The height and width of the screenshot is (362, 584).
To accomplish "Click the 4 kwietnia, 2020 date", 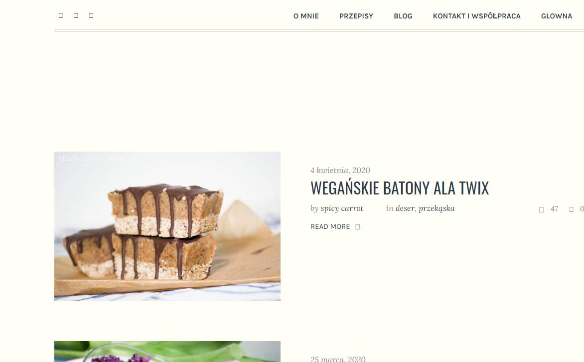I will 340,171.
